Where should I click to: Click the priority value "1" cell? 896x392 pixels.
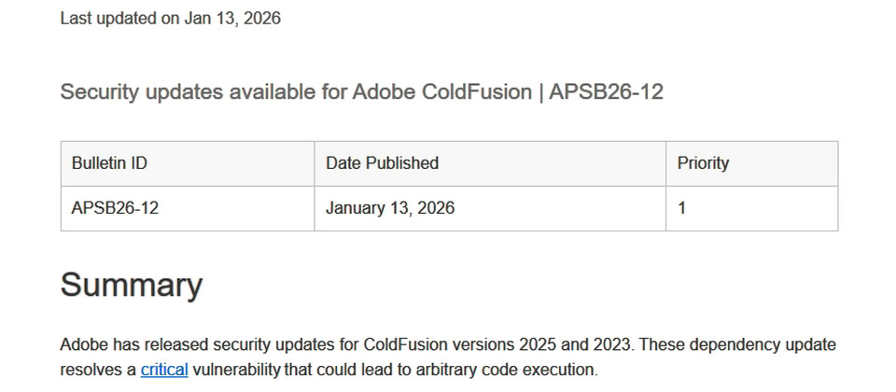682,208
